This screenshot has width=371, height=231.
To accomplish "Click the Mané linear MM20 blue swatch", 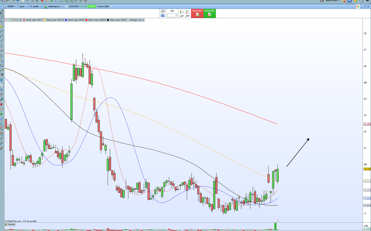I will [66, 20].
